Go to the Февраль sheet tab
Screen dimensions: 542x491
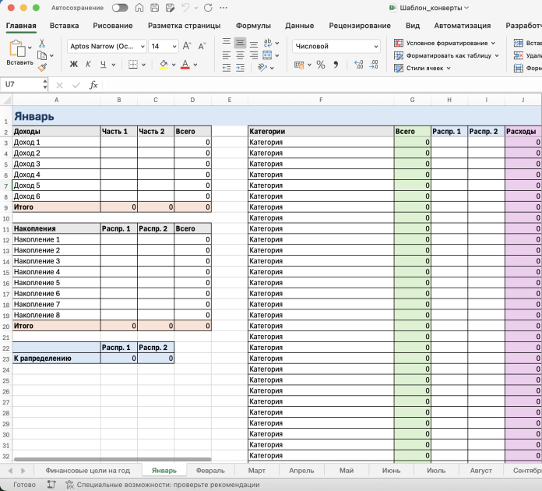pyautogui.click(x=210, y=471)
